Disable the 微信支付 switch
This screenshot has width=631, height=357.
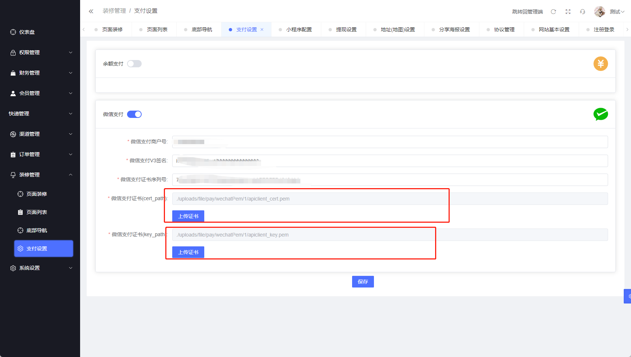tap(134, 114)
